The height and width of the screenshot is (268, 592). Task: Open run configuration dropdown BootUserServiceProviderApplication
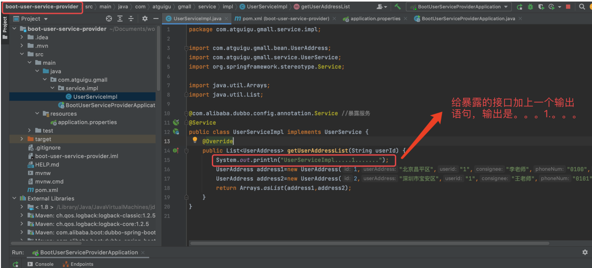459,7
